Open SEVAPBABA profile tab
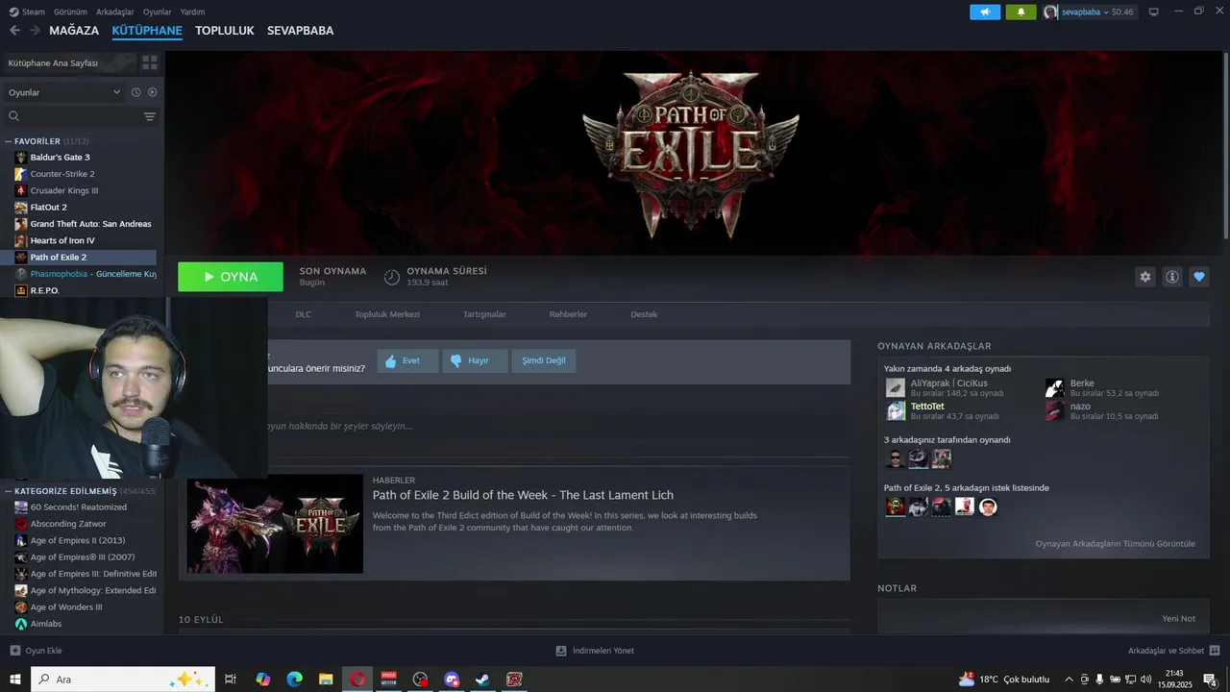The width and height of the screenshot is (1230, 692). (300, 31)
